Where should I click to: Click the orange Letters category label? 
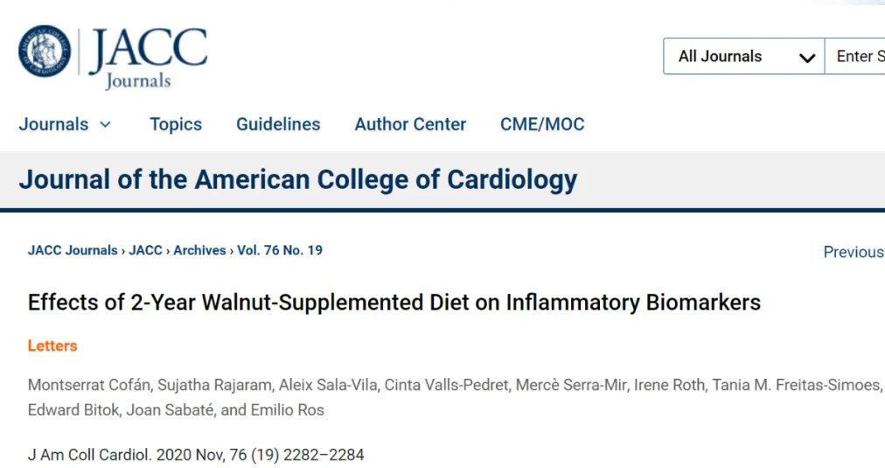52,346
